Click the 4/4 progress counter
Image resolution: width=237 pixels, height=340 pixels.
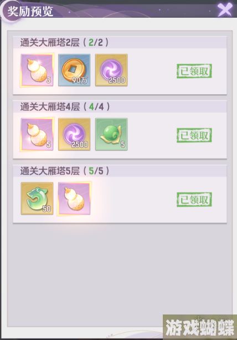point(96,106)
